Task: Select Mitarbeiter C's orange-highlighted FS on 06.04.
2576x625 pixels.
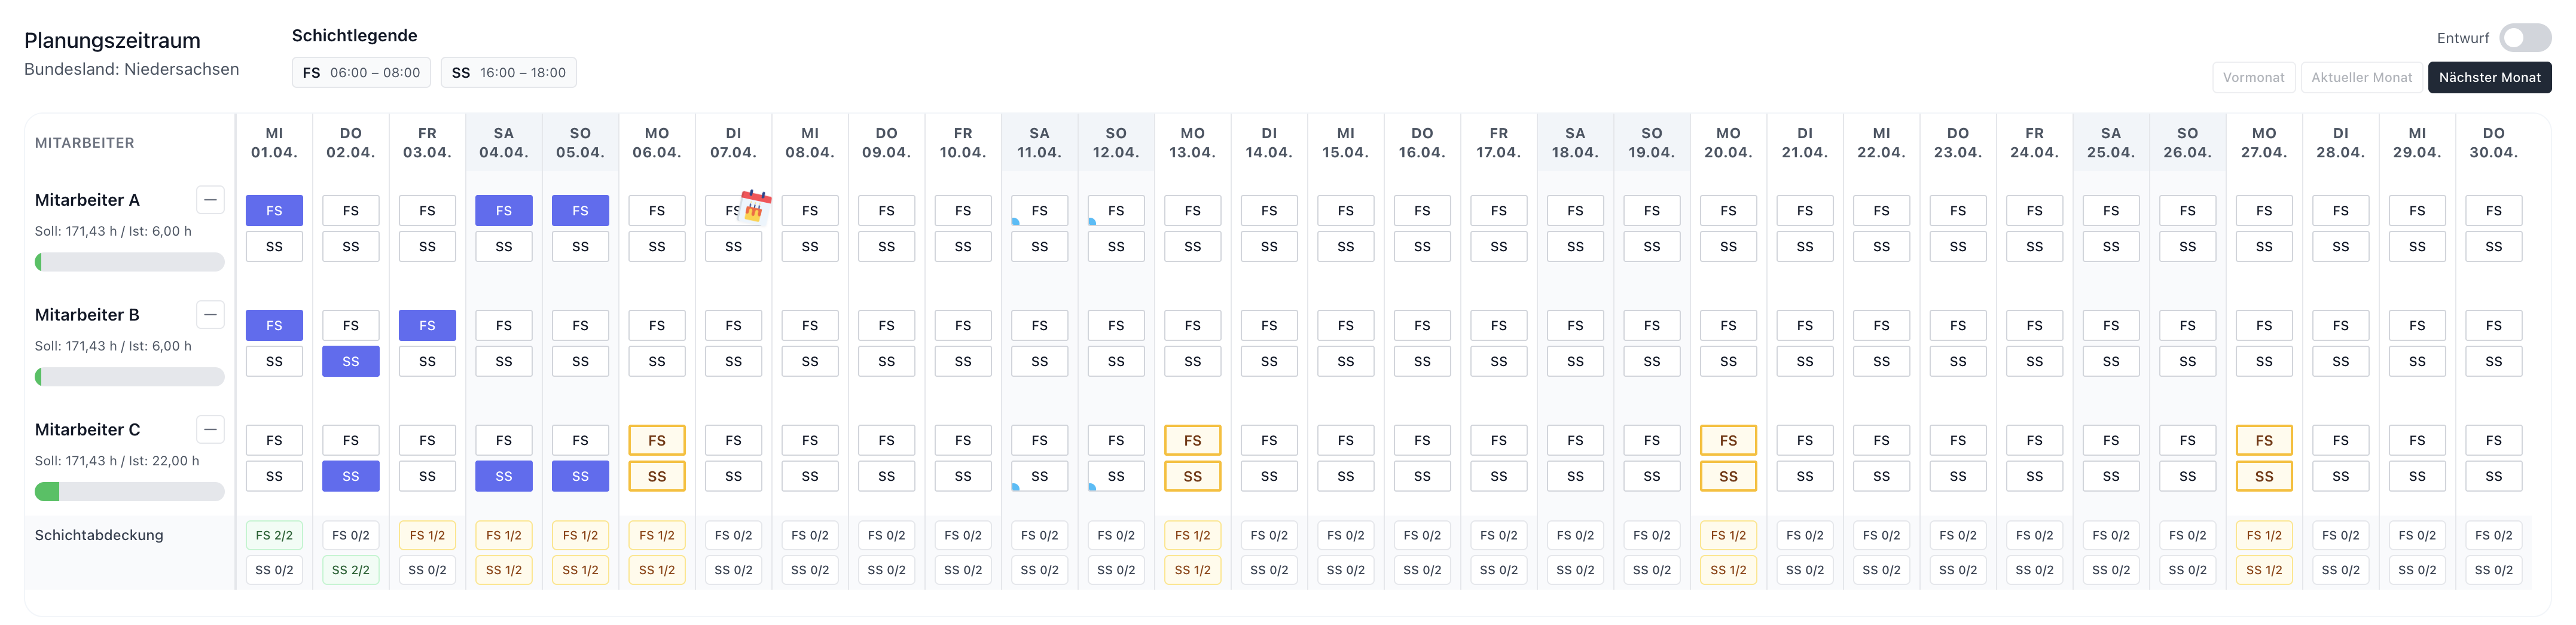Action: (657, 441)
